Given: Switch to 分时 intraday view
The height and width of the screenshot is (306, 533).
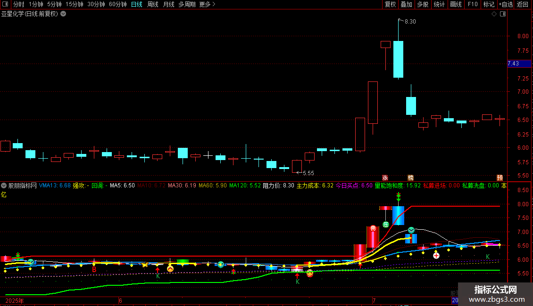Looking at the screenshot, I should 19,4.
